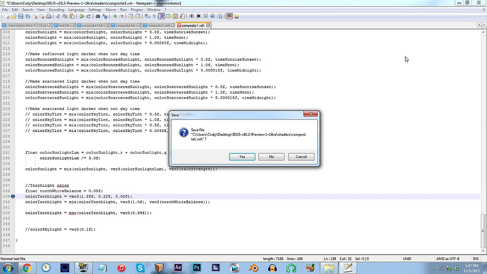
Task: Open After Effects from the taskbar
Action: [x=178, y=268]
